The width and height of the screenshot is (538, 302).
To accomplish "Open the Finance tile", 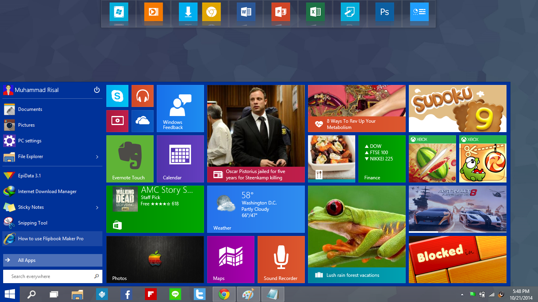I will coord(382,159).
